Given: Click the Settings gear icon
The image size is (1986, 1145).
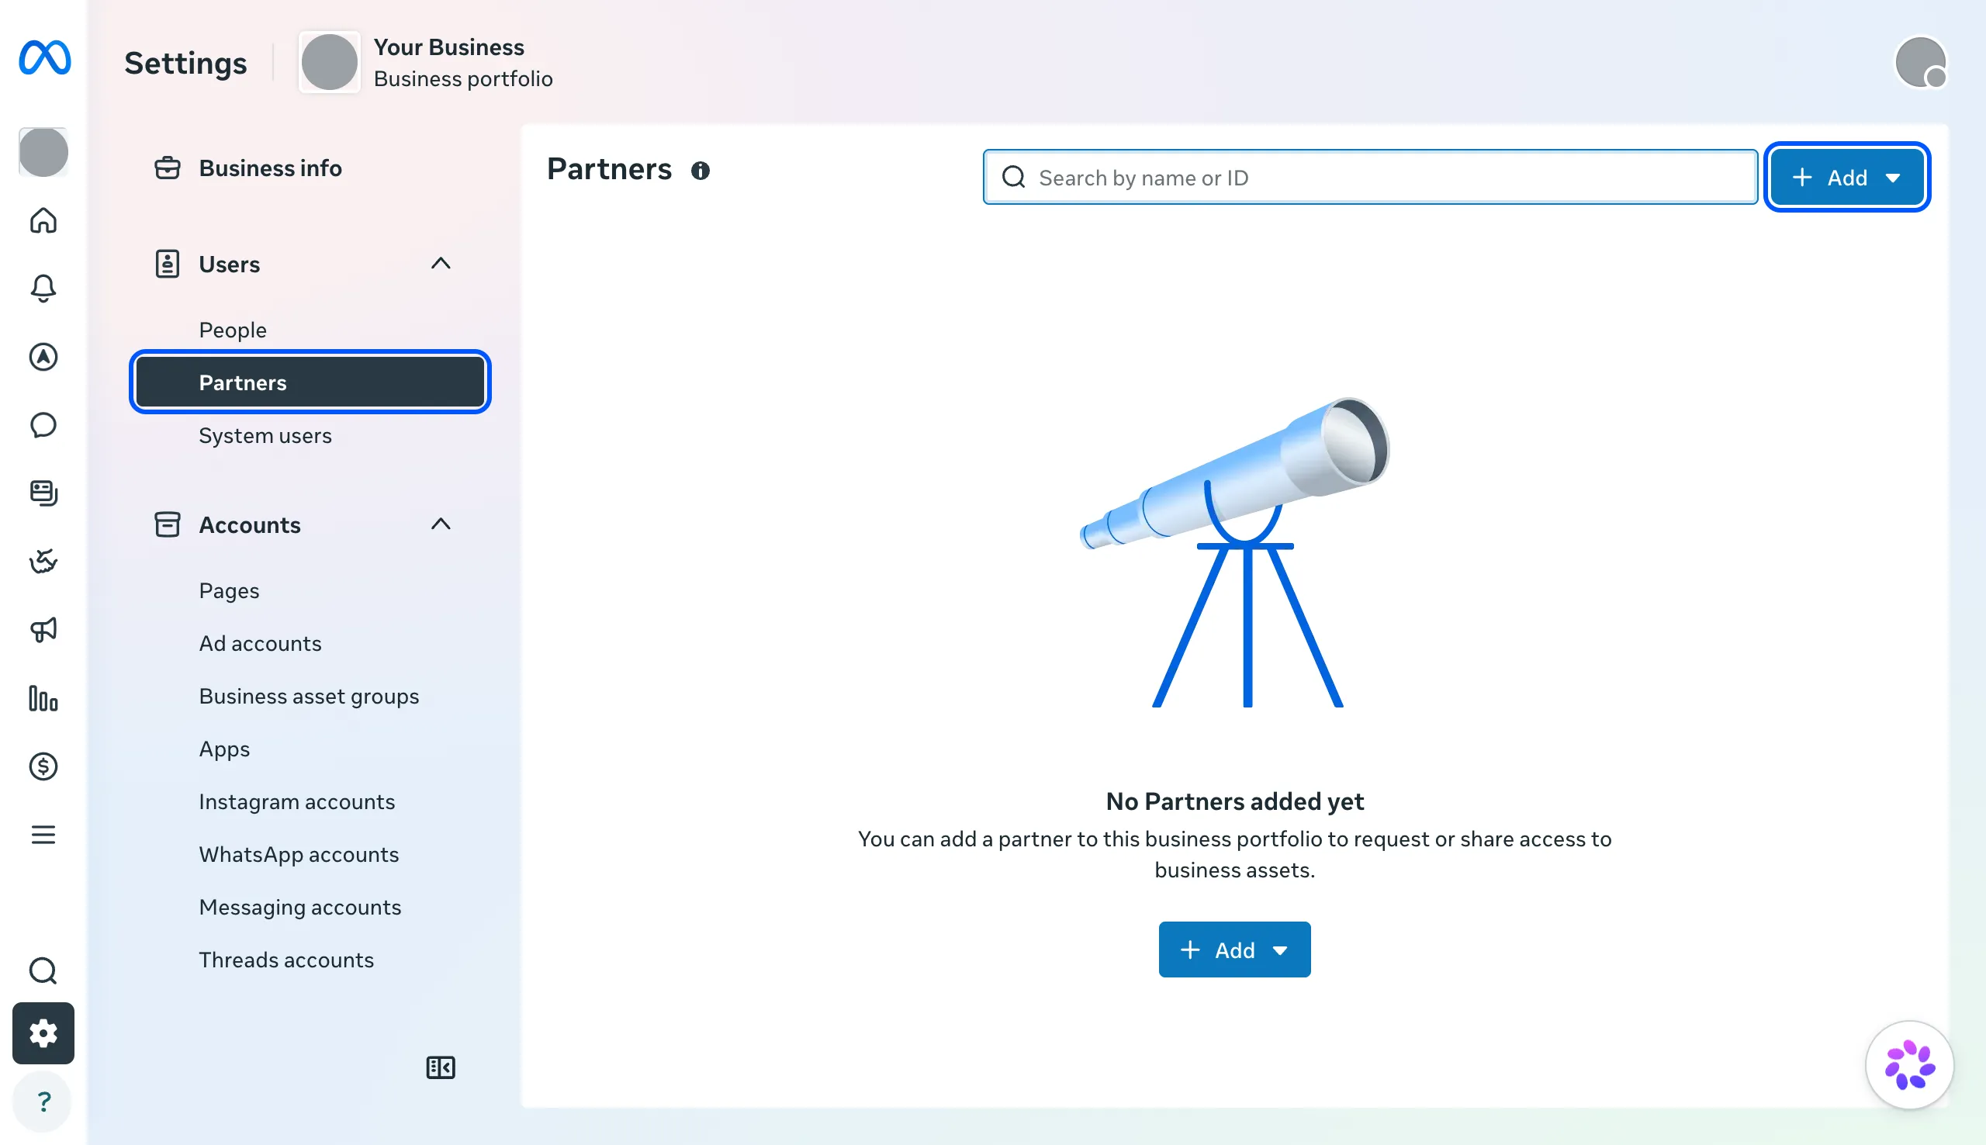Looking at the screenshot, I should [43, 1033].
